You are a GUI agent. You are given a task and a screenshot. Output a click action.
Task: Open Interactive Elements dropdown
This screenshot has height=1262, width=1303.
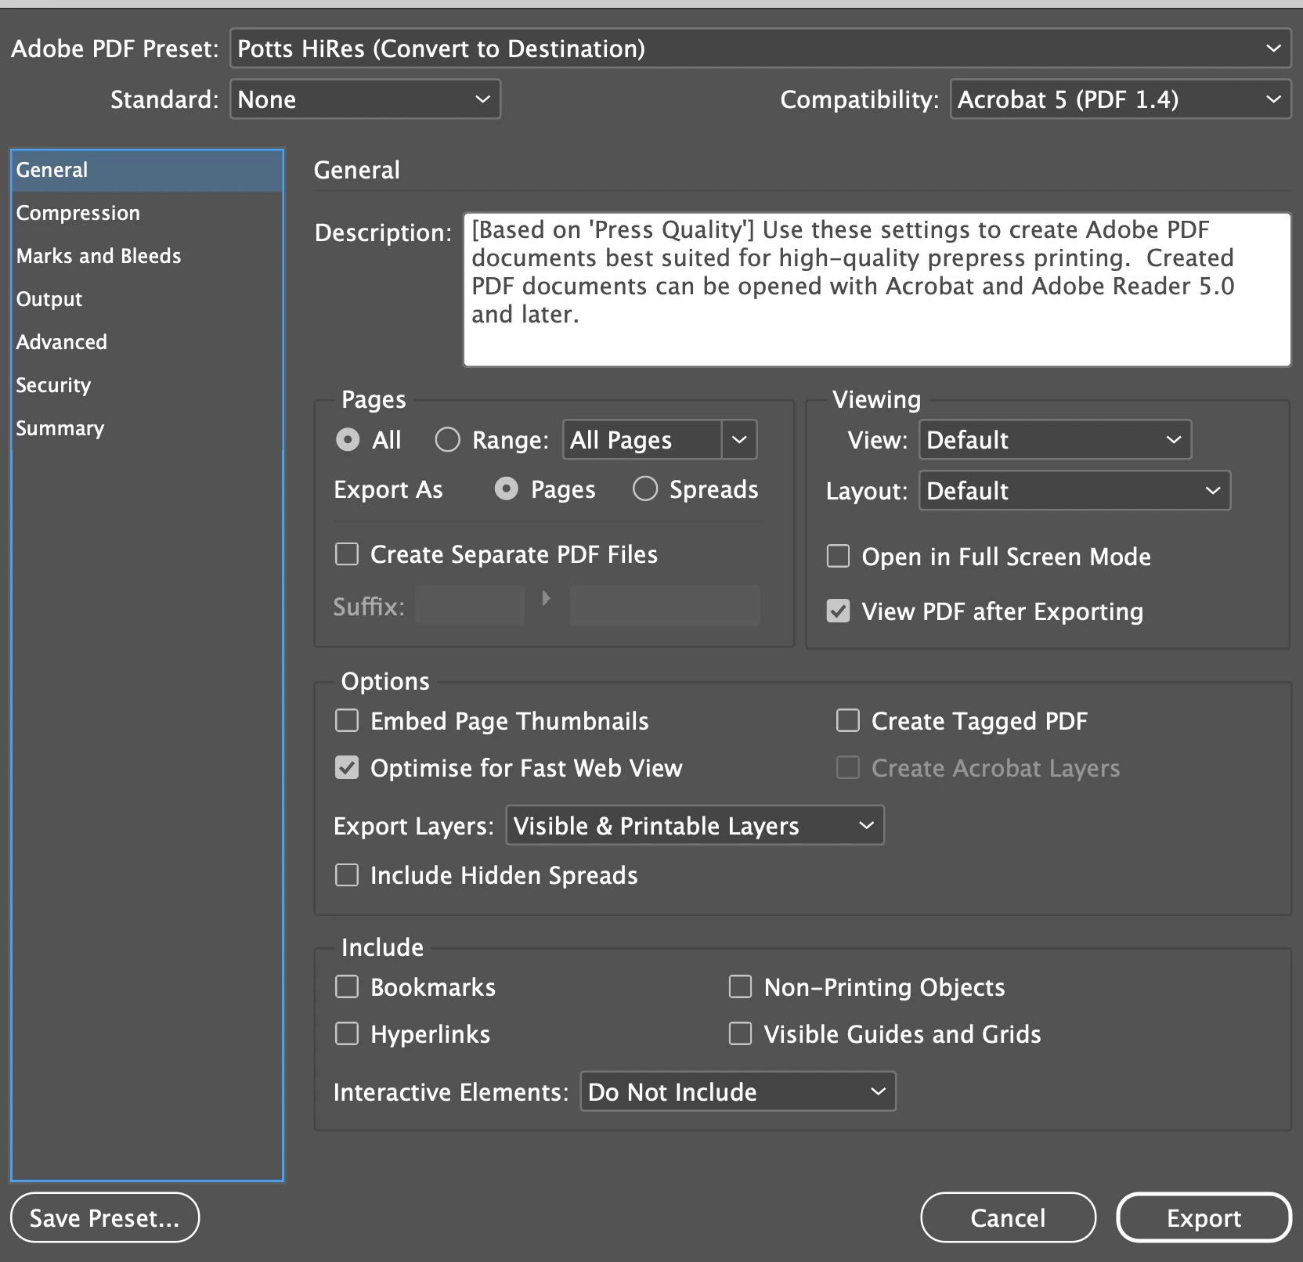pos(738,1092)
